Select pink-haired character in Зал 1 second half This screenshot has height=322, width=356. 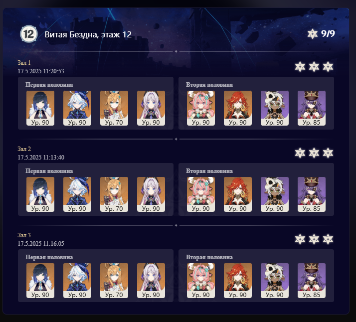(201, 108)
